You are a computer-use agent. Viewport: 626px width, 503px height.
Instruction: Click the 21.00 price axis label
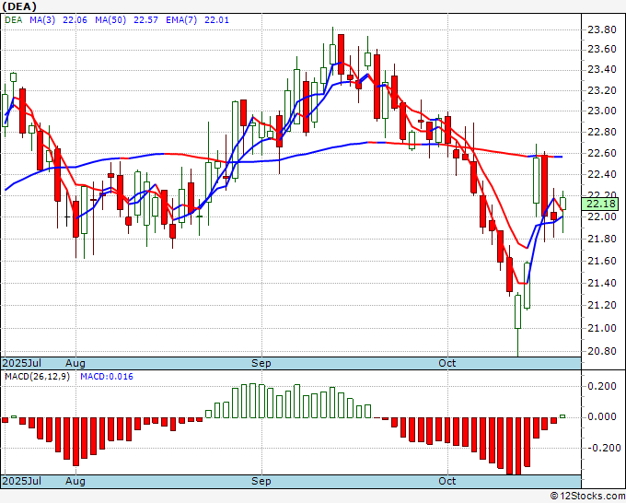(601, 328)
